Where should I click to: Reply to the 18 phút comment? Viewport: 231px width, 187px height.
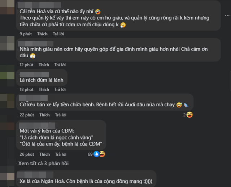tap(60, 89)
